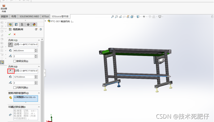Click the Direction 1 instance count icon
214x122 pixels.
(11, 56)
